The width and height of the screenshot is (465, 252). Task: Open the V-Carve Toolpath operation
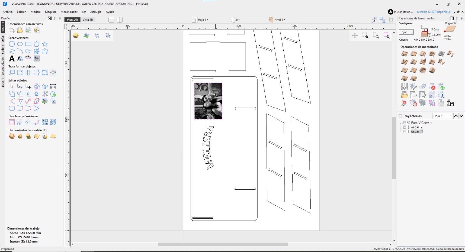tap(404, 62)
